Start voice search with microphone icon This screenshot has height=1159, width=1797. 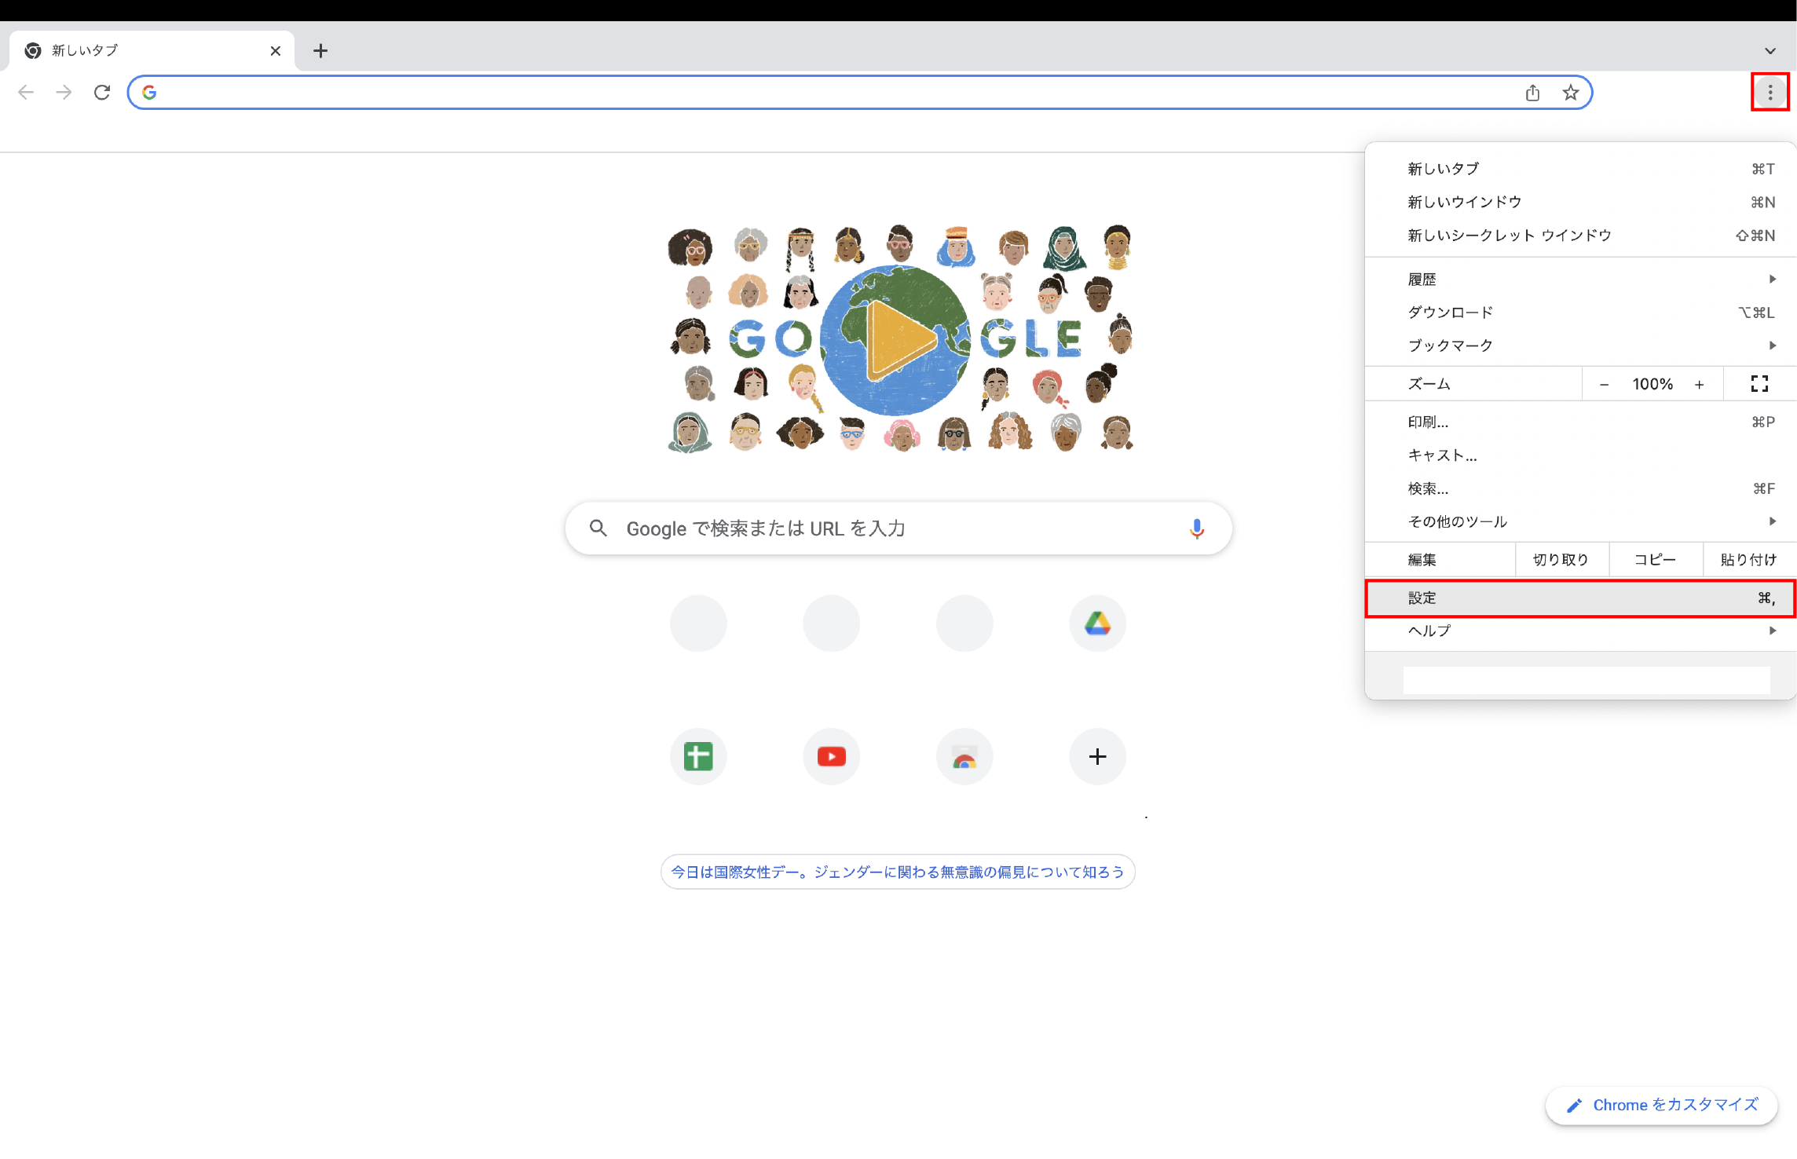(1196, 528)
